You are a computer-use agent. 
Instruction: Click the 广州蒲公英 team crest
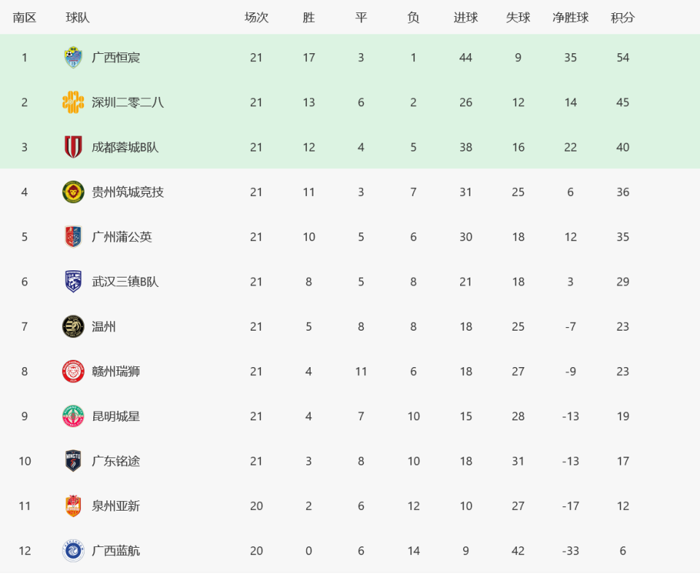coord(73,237)
